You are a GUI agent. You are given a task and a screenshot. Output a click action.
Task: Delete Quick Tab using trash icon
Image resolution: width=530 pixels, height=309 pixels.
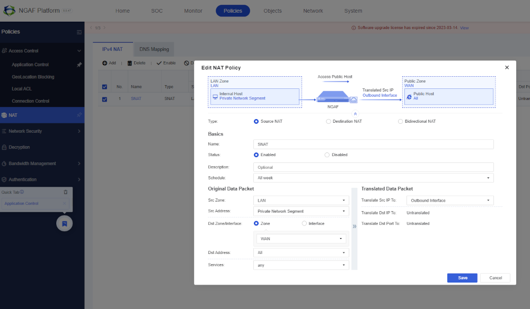tap(66, 192)
